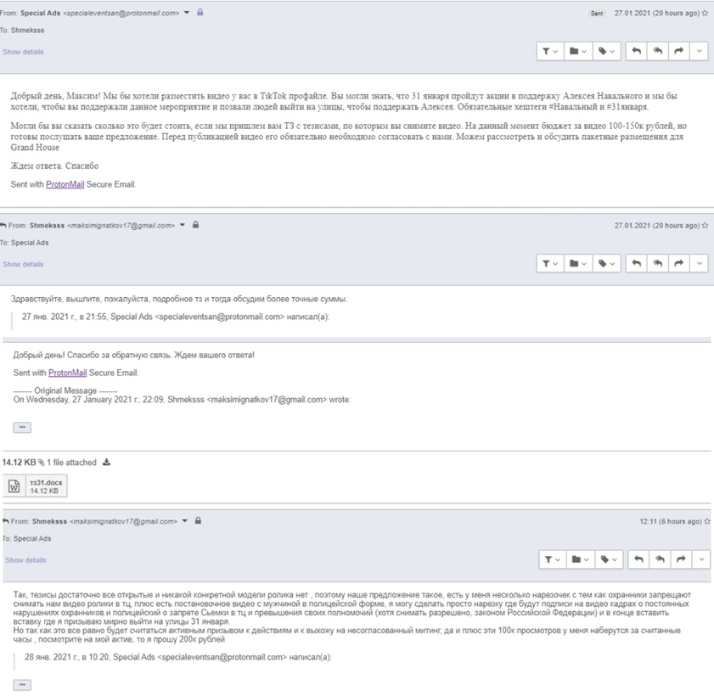This screenshot has height=696, width=714.
Task: Star the second message from Shmeksss
Action: [x=705, y=225]
